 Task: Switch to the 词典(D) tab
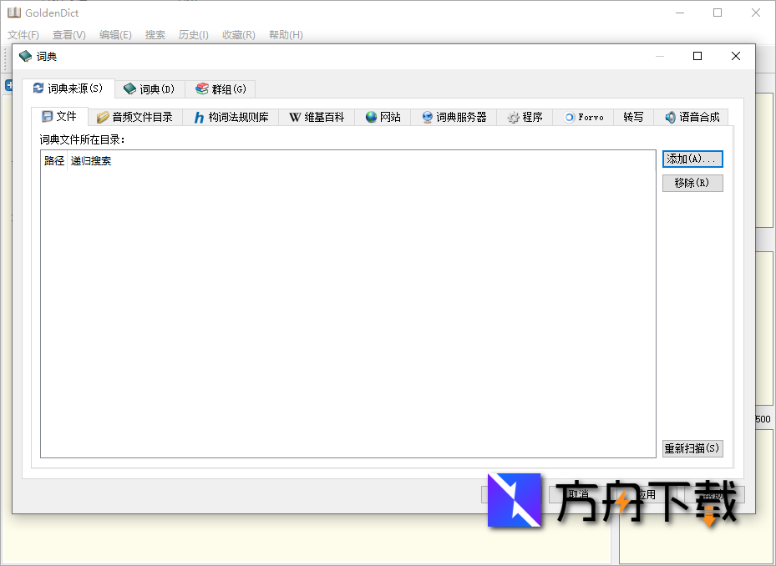(150, 88)
